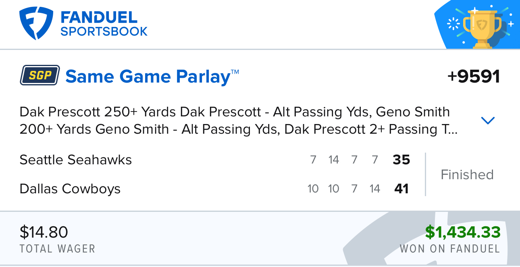Viewport: 520px width, 267px height.
Task: Click Dallas's fourth-quarter score of 14
Action: (375, 188)
